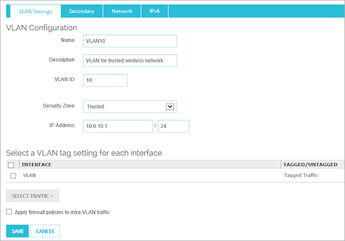Image resolution: width=345 pixels, height=241 pixels.
Task: Edit the Description text field
Action: coord(130,61)
